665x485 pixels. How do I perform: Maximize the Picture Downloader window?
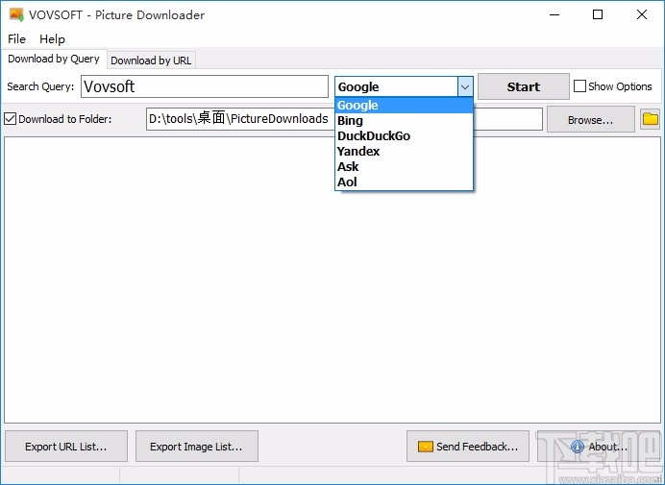pos(598,14)
